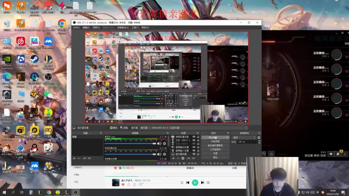The image size is (349, 196).
Task: Hide the 视频采集设备 source with its eye icon
Action: pyautogui.click(x=194, y=137)
